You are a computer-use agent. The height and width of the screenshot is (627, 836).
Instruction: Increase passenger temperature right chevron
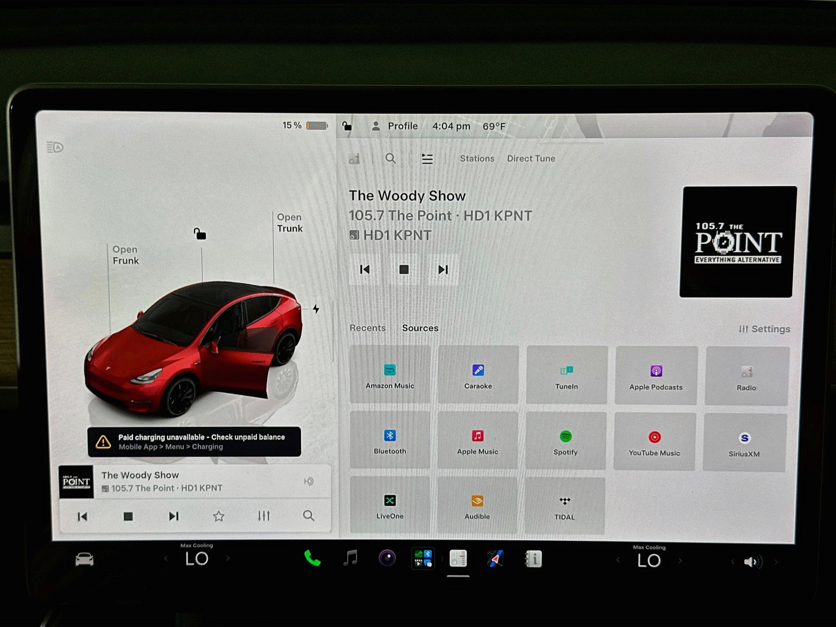pos(680,561)
